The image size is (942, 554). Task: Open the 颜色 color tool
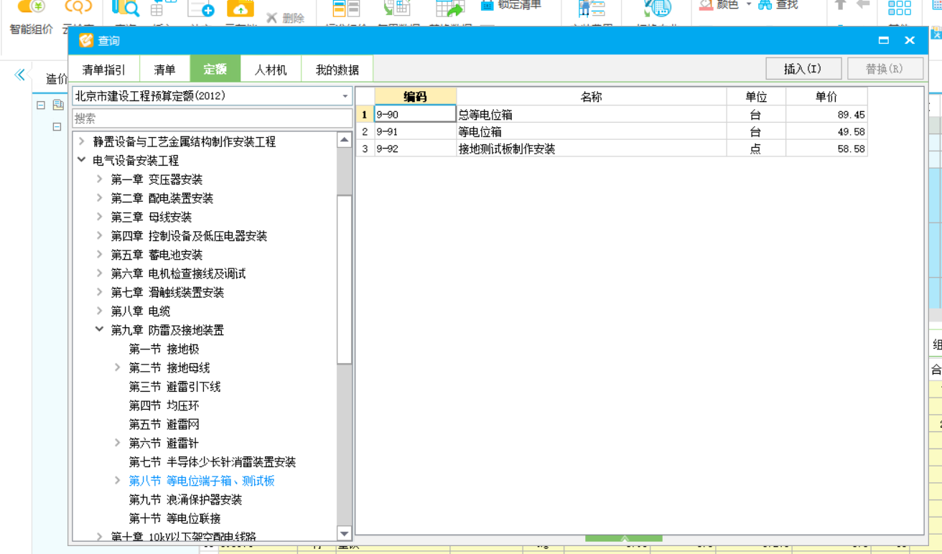(719, 5)
